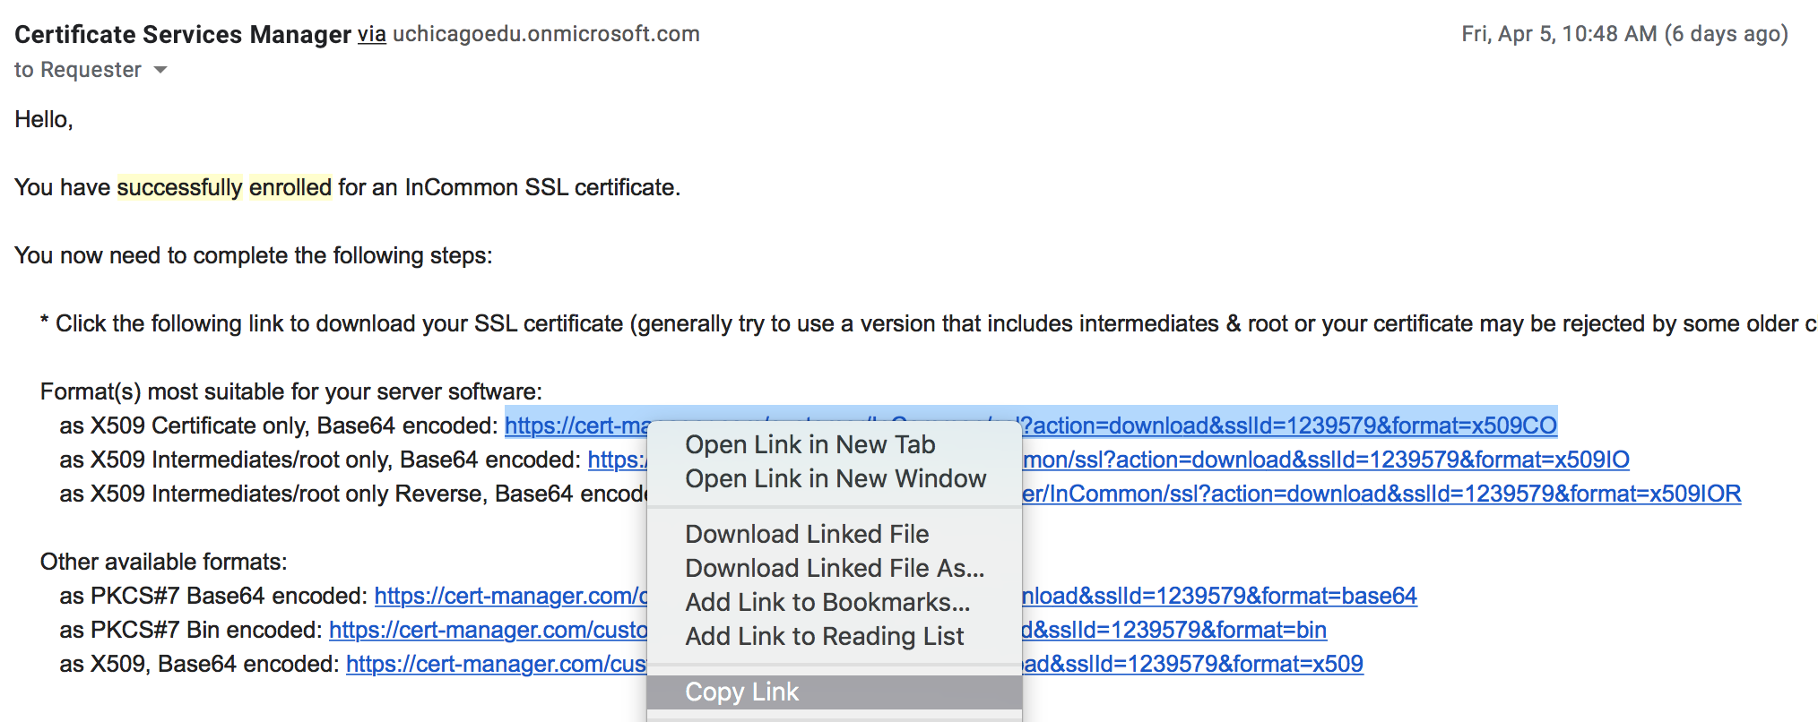Click the 'Fri, Apr 5, 10:48 AM' timestamp
The height and width of the screenshot is (722, 1818).
coord(1558,34)
